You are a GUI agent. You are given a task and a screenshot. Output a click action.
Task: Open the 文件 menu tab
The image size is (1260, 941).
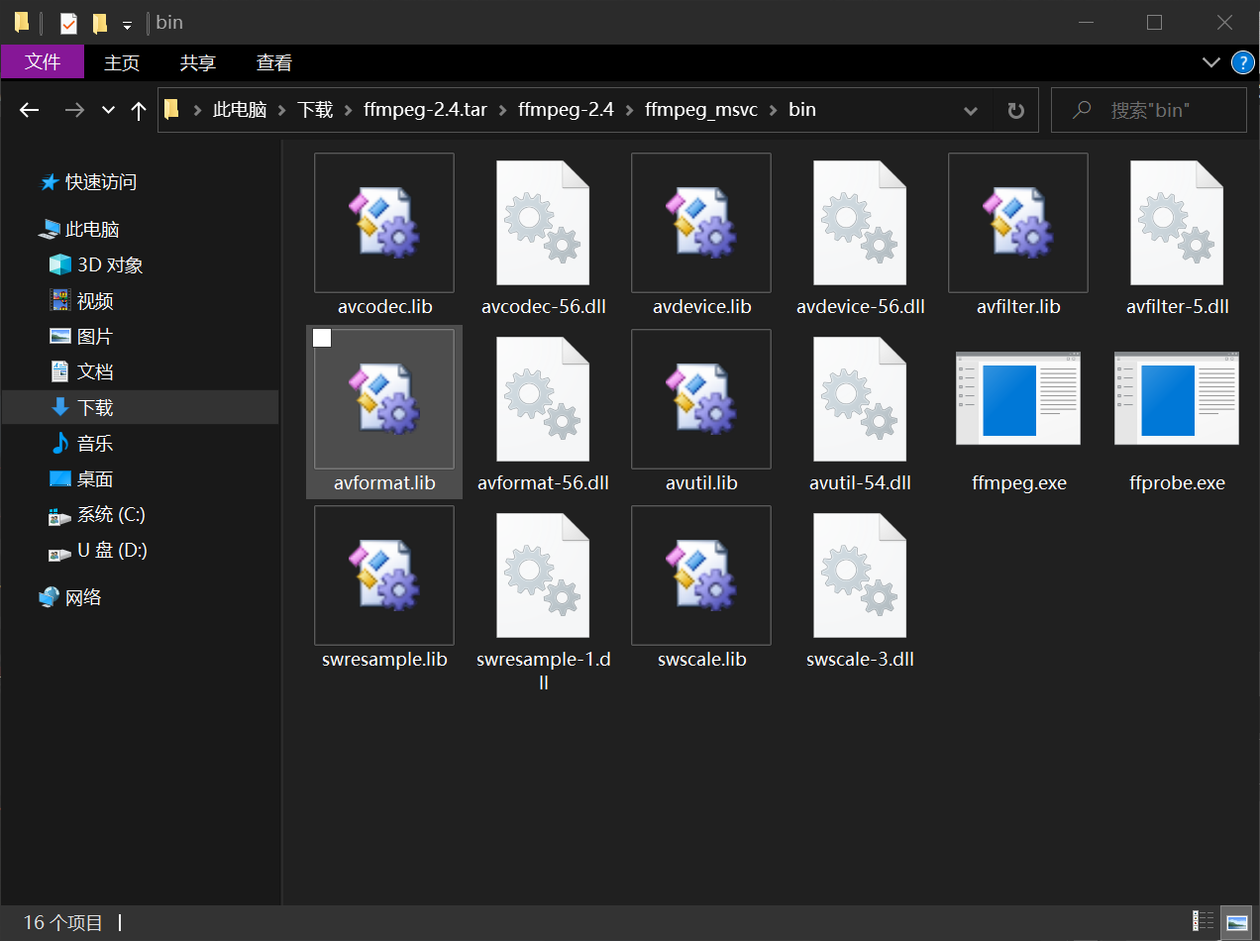[43, 62]
